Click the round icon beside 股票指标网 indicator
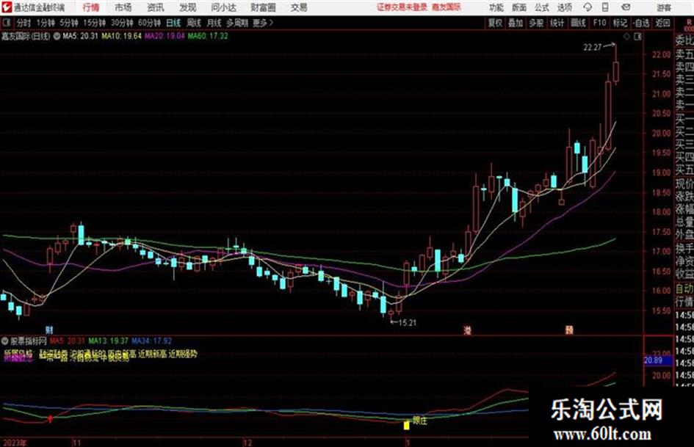 (5, 341)
